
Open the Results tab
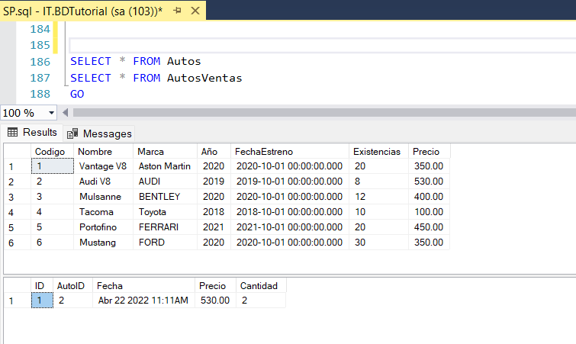pos(32,132)
